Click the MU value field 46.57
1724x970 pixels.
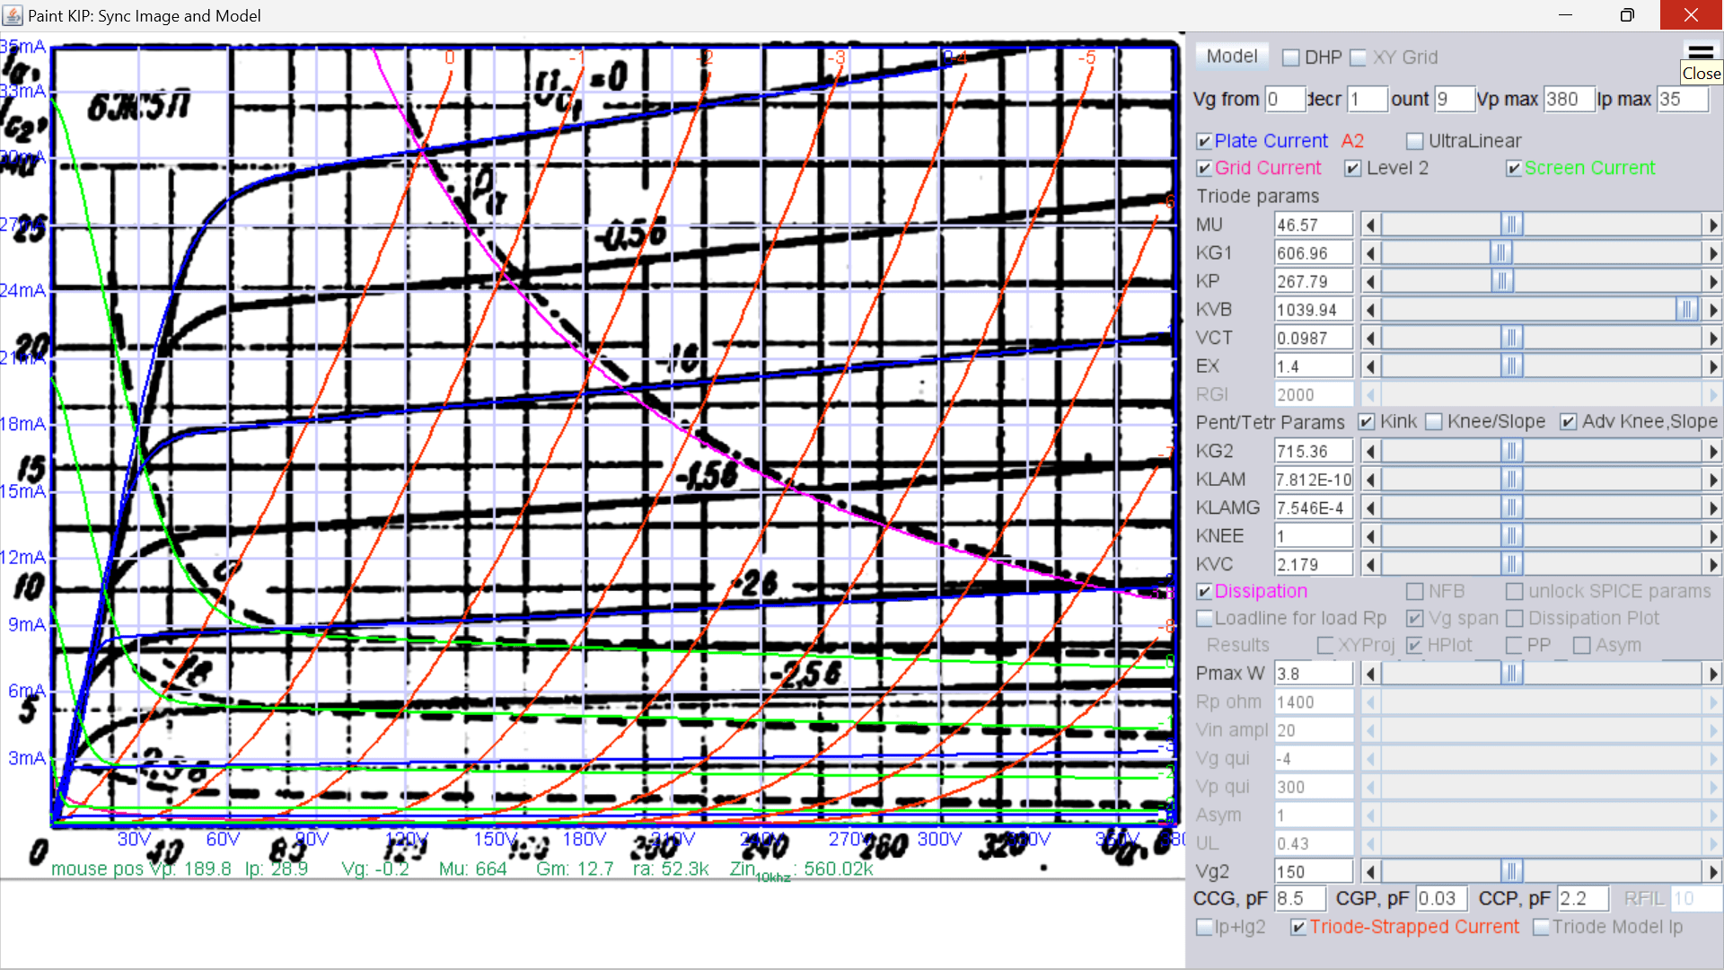[1313, 225]
